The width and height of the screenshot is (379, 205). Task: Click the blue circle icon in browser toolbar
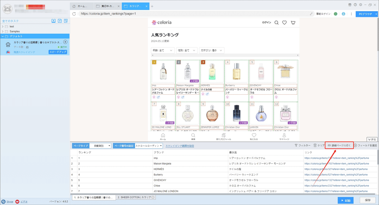(343, 14)
